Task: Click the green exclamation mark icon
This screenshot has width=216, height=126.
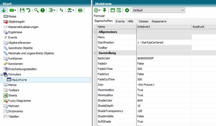Action: click(x=43, y=10)
